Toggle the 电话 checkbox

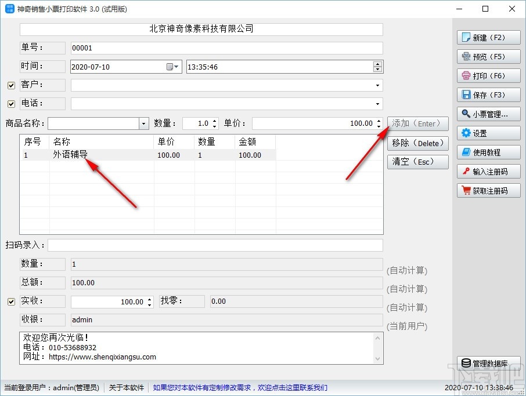(x=12, y=104)
